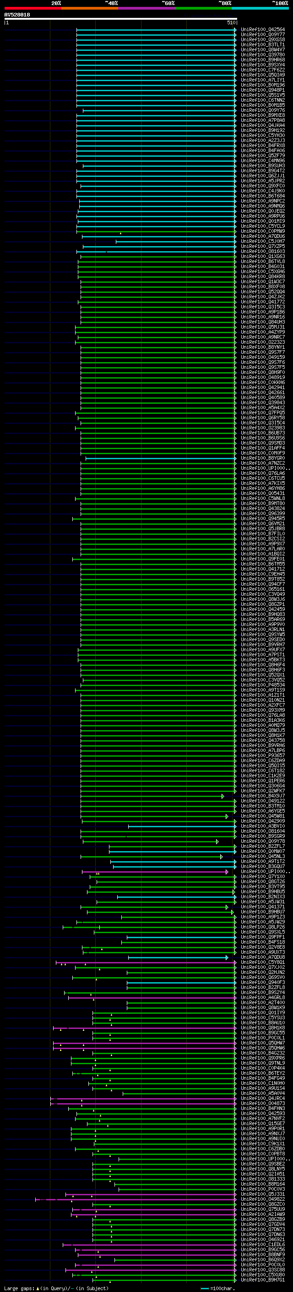
Task: Click the UniRef100_B2ZFL7 entry
Action: (x=262, y=846)
